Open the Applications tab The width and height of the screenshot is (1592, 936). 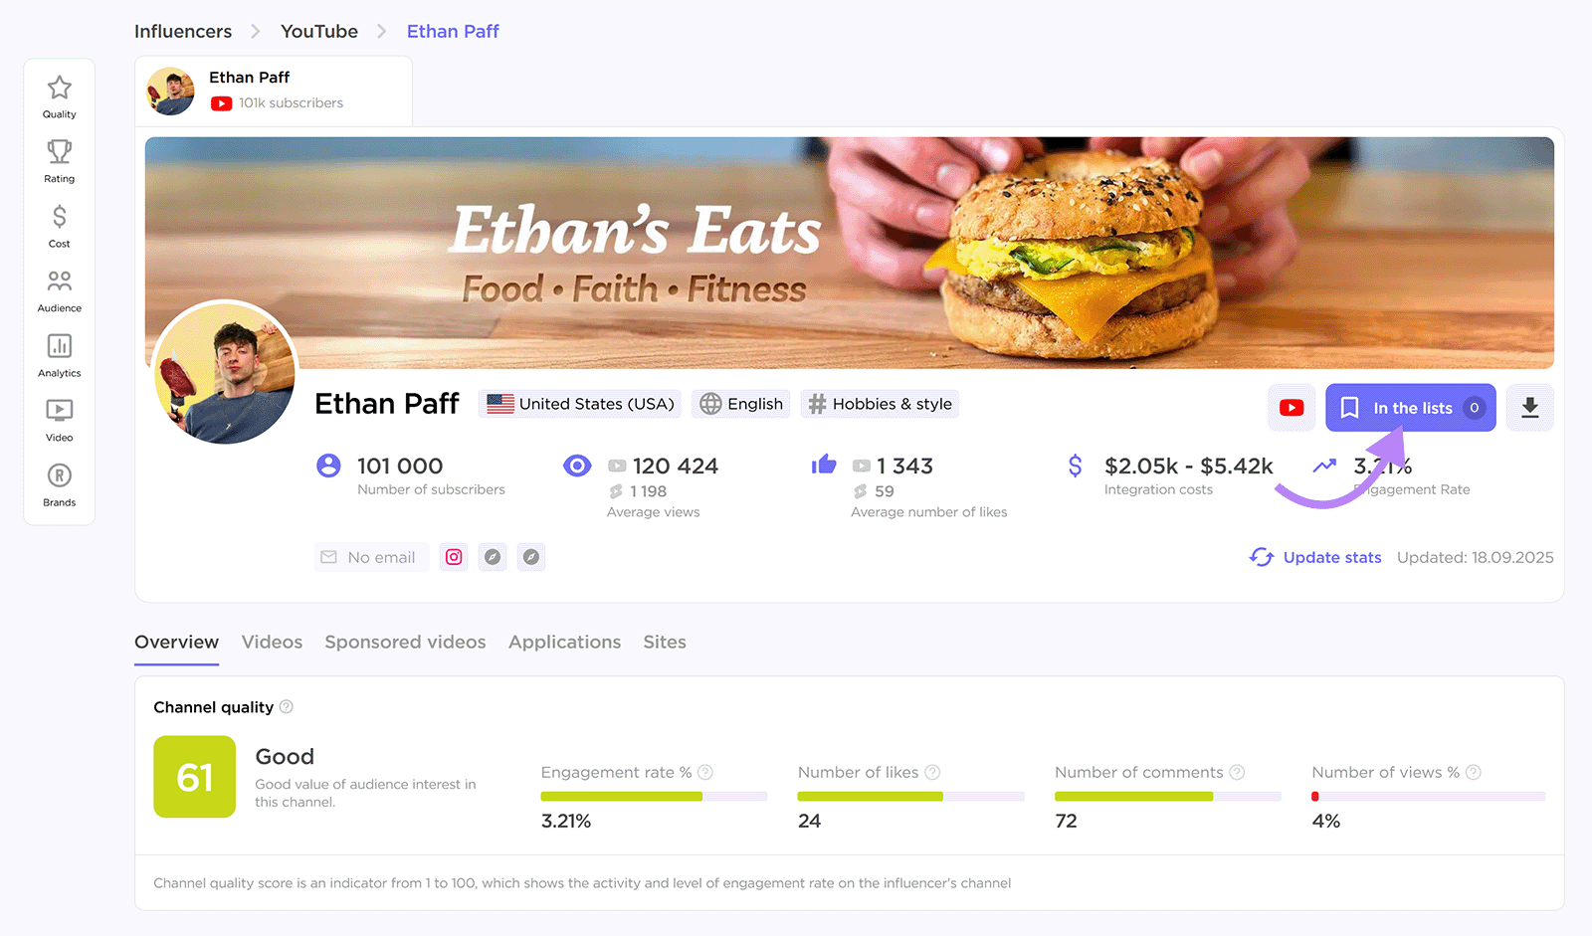(564, 642)
